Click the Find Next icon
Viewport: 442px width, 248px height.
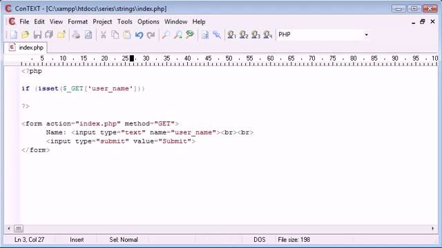[178, 34]
